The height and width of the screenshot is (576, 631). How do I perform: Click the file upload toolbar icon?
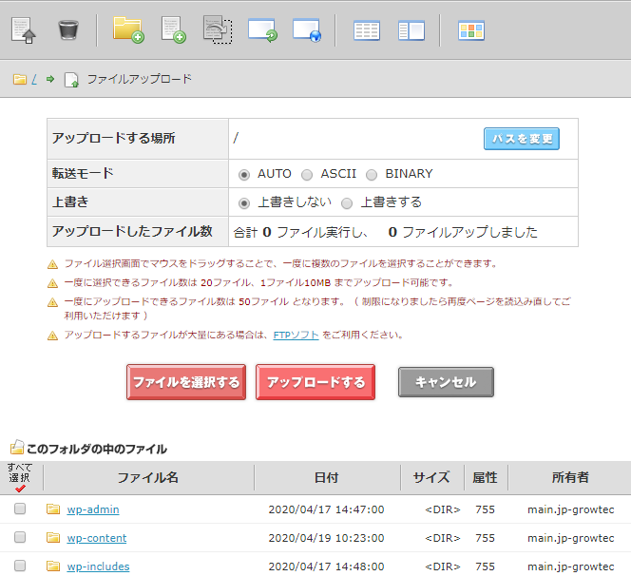coord(24,30)
